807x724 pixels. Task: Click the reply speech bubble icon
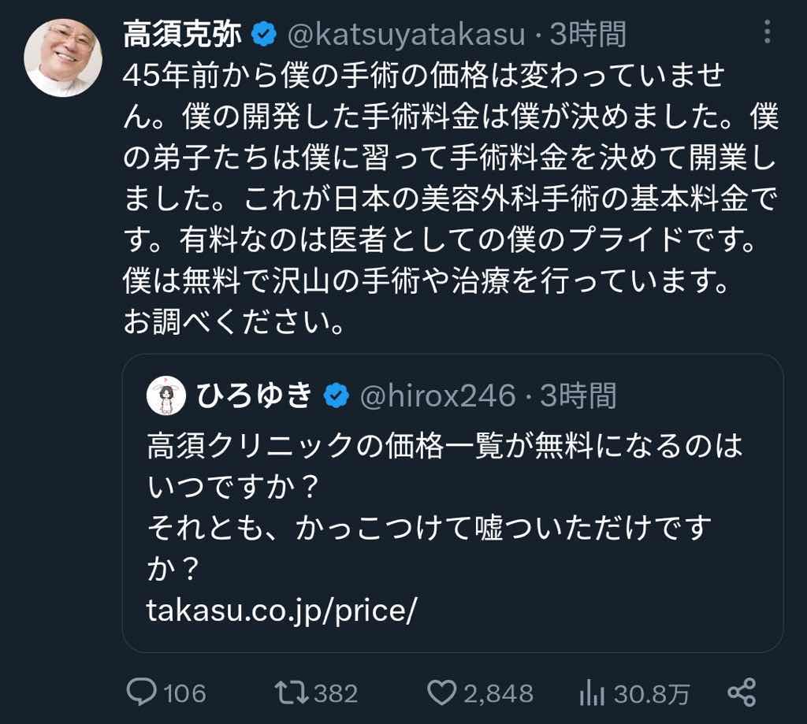[143, 692]
